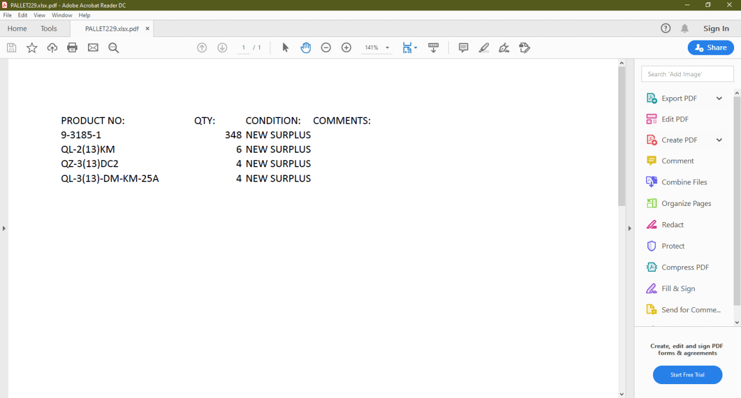The image size is (741, 398).
Task: Click the blue Share button
Action: pos(710,47)
